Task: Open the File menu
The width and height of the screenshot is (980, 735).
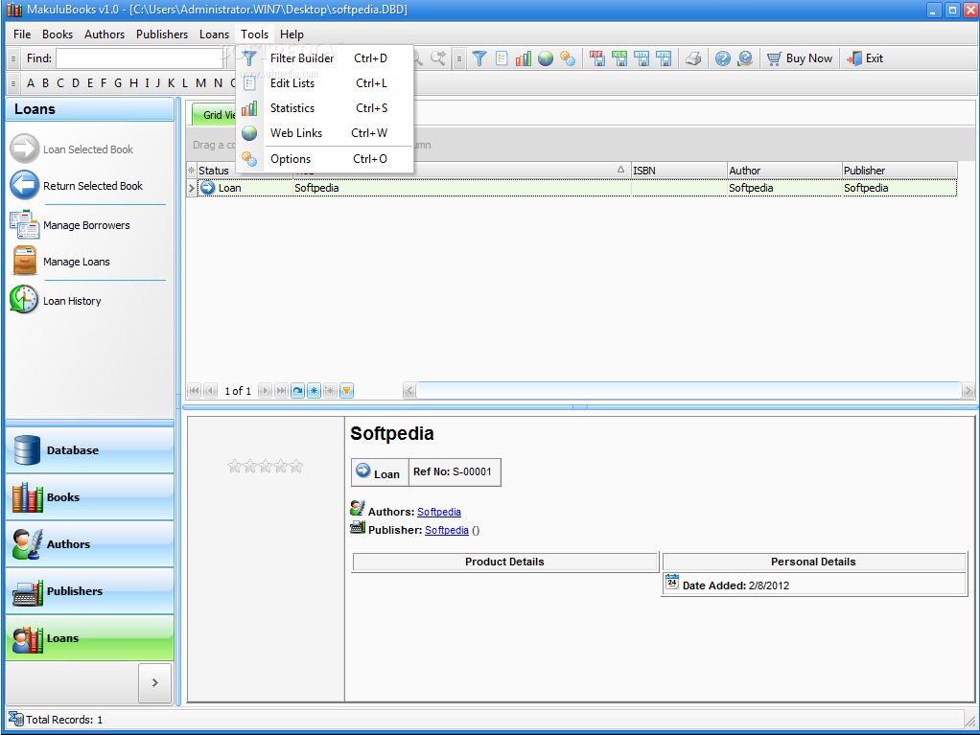Action: pos(22,34)
